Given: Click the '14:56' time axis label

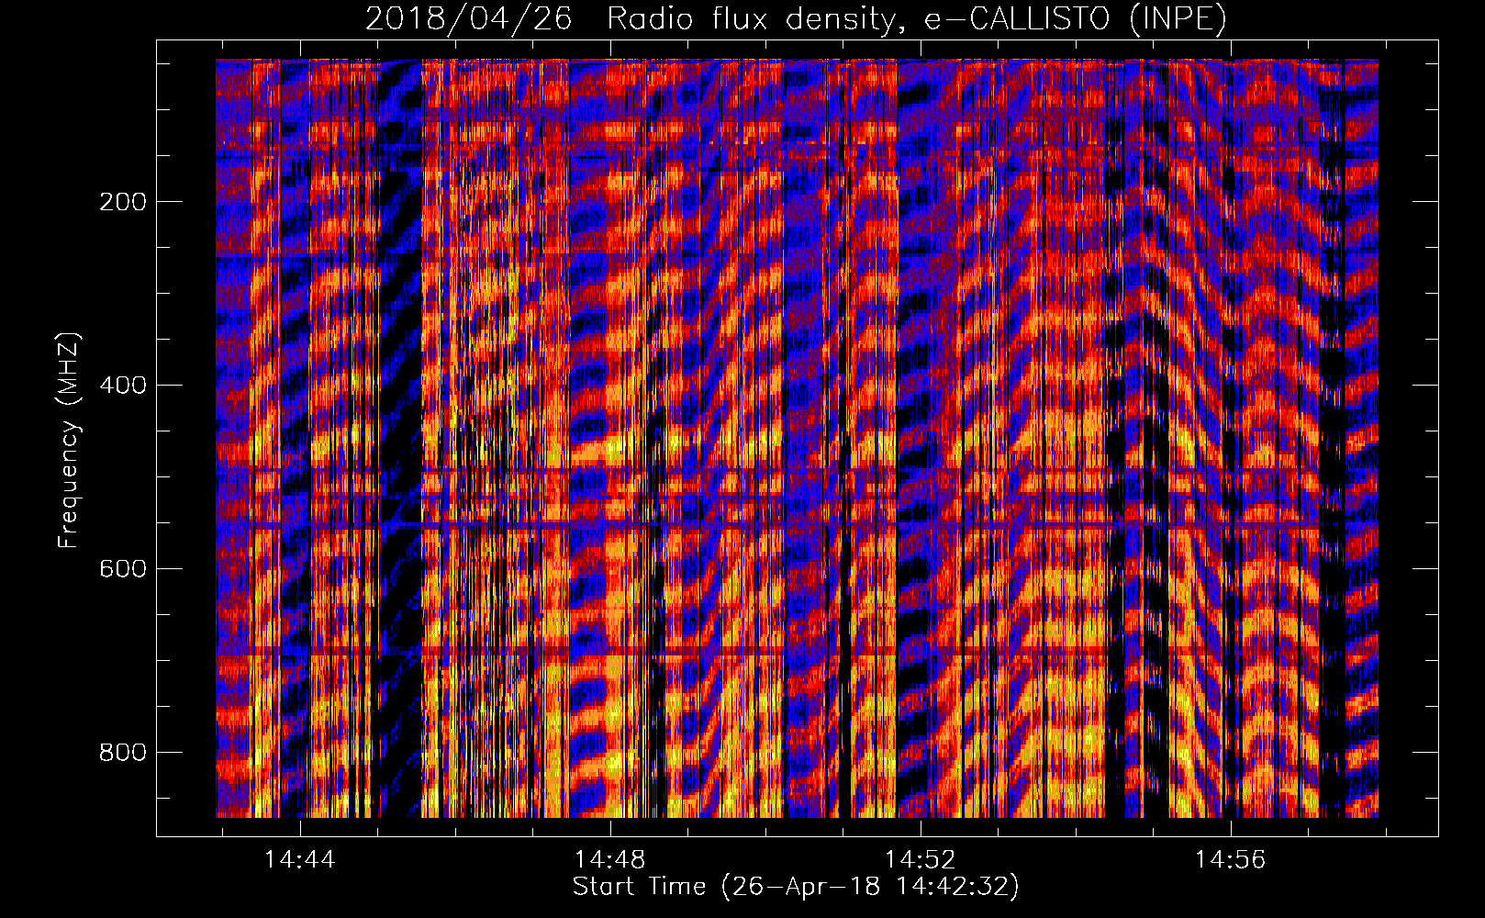Looking at the screenshot, I should pyautogui.click(x=1230, y=860).
